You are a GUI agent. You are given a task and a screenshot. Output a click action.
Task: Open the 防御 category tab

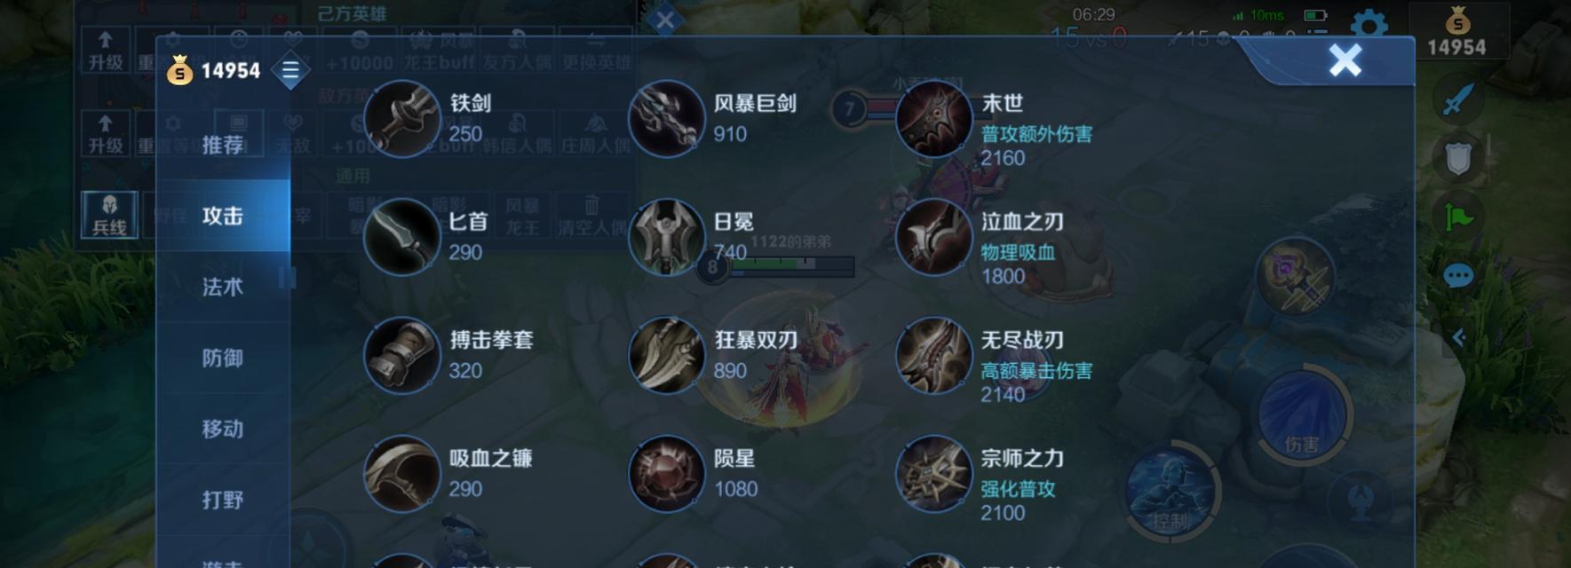click(223, 358)
